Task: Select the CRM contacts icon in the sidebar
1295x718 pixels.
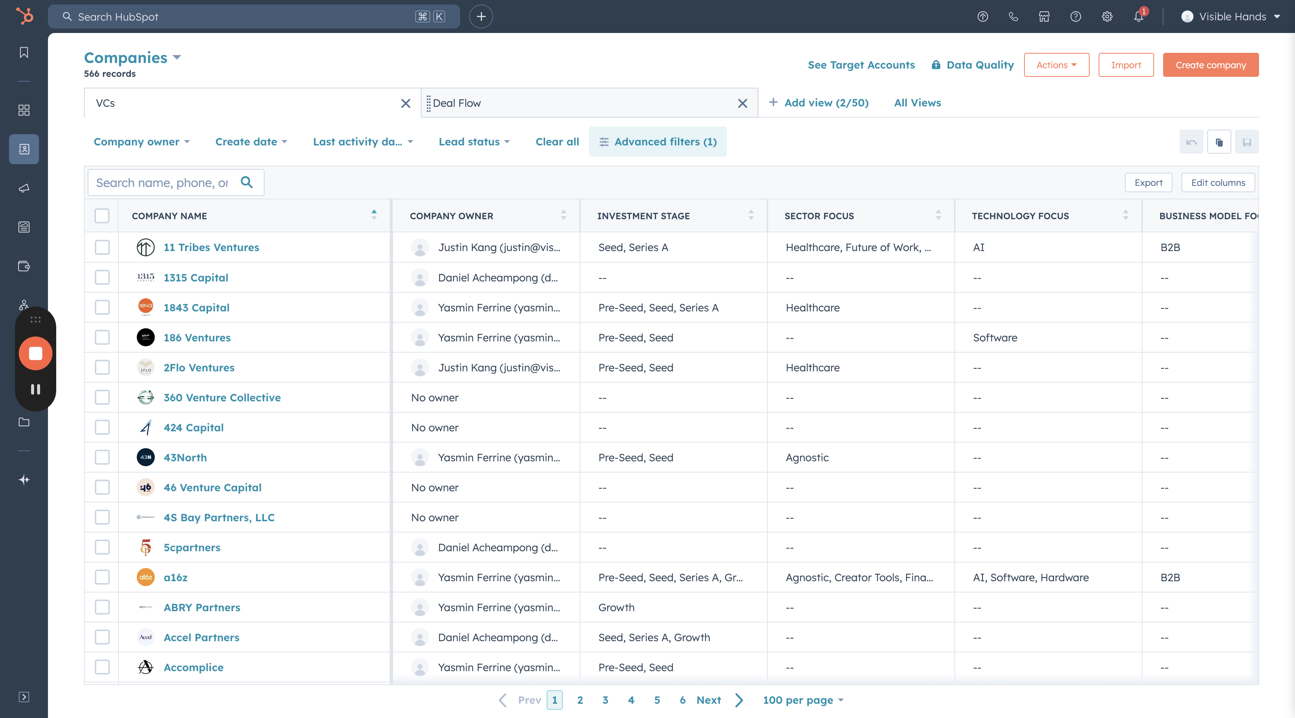Action: click(24, 149)
